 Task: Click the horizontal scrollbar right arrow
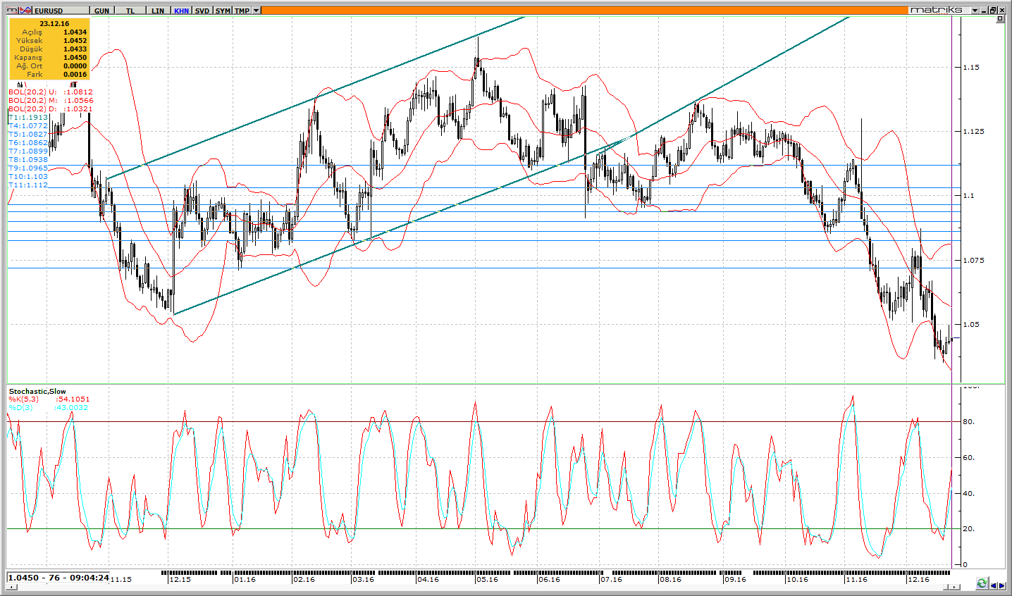coord(955,587)
